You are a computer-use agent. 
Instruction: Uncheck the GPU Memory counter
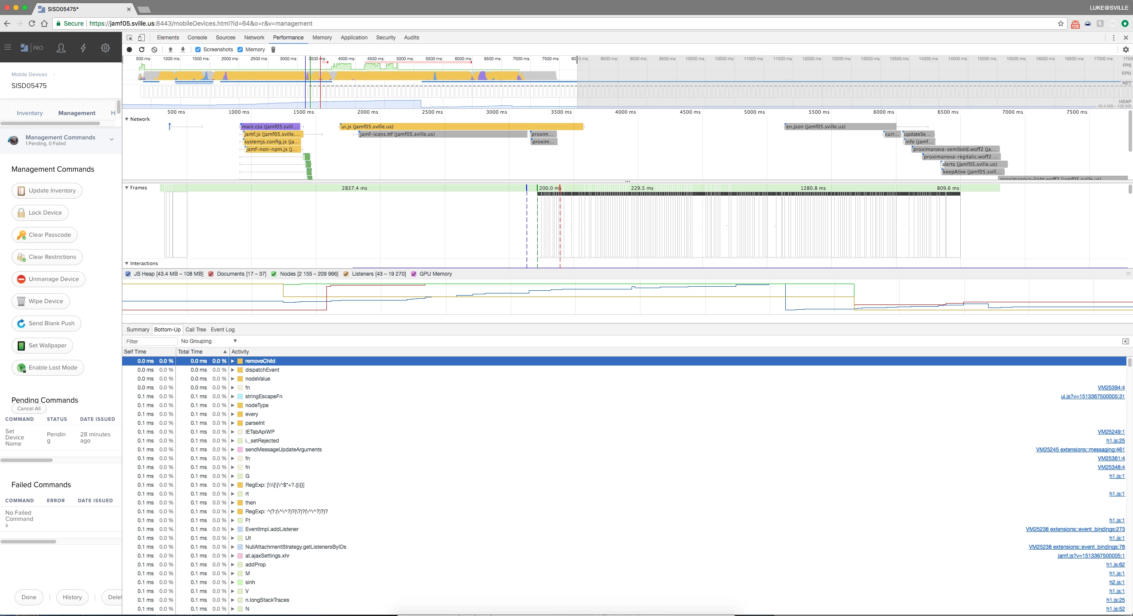[414, 274]
